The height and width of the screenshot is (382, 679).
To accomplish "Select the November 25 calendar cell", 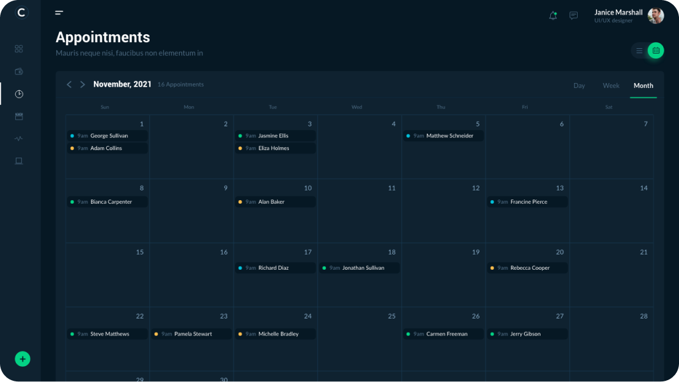I will coord(359,342).
